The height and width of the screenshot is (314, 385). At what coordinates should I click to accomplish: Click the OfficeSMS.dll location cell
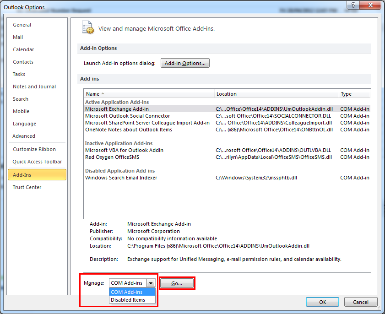tap(274, 157)
